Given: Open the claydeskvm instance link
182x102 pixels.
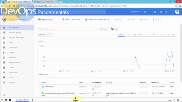Looking at the screenshot, I should [x=49, y=87].
